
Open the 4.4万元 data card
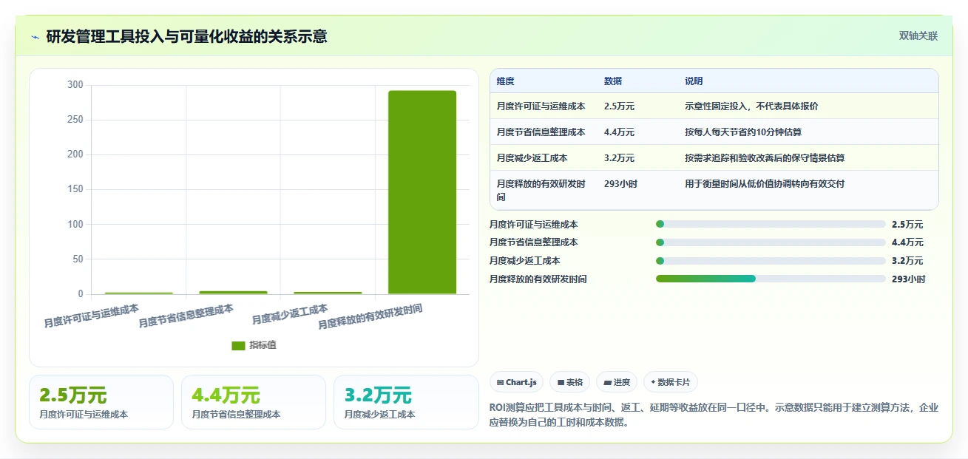click(x=254, y=402)
